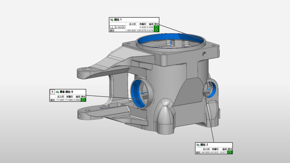Image resolution: width=290 pixels, height=163 pixels.
Task: Click the top green pass circle in 圆柱 1
Action: 156,27
